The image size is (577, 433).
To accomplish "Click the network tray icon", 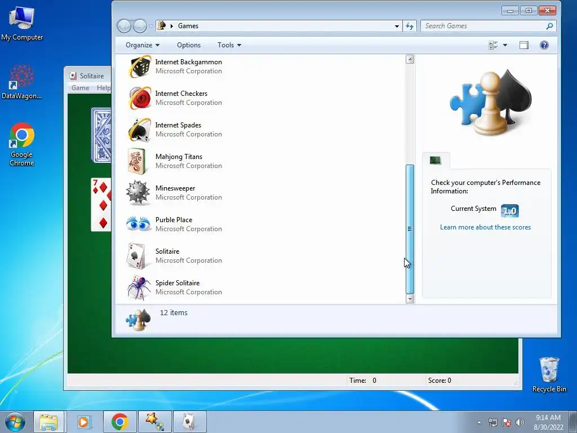I will pos(492,422).
